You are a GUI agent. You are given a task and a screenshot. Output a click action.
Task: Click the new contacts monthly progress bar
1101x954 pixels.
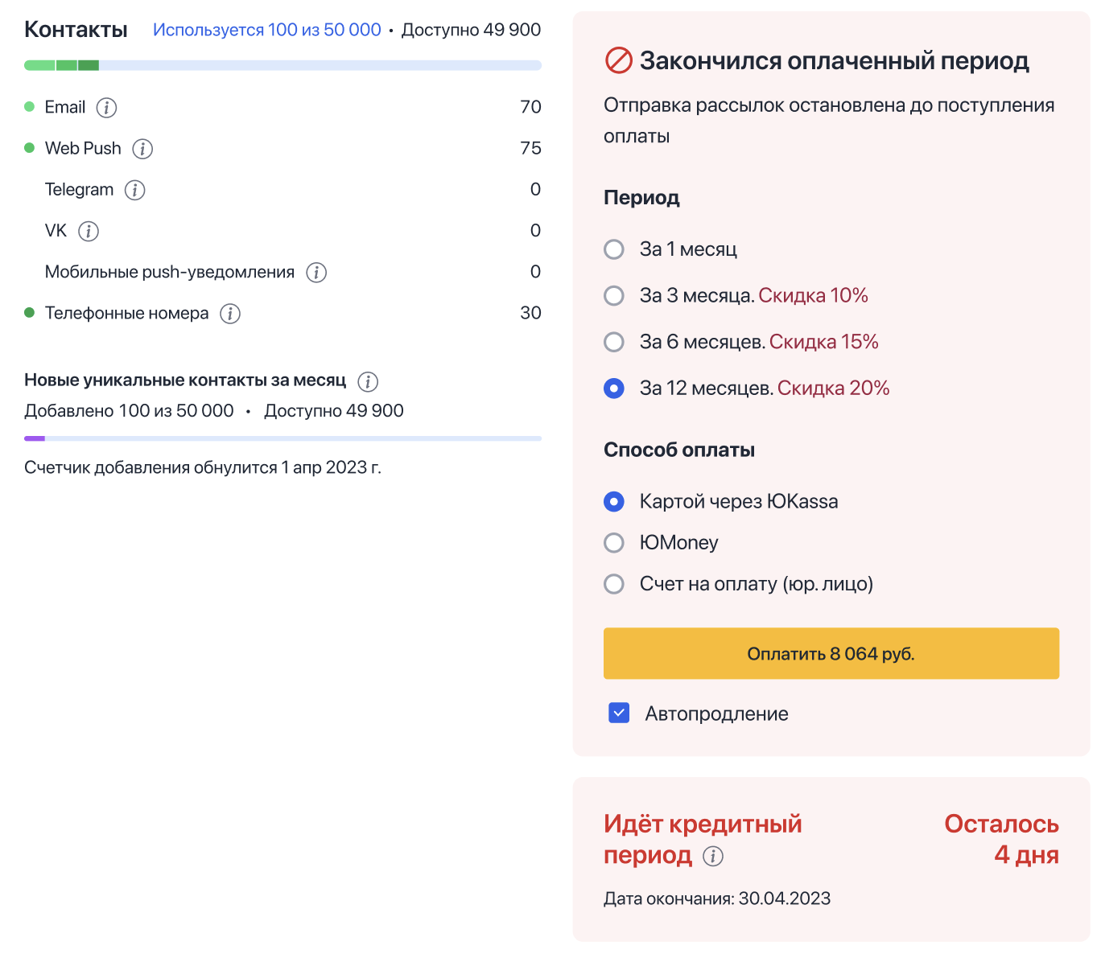pos(282,438)
